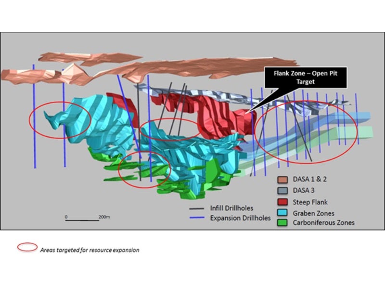Click the 'Expansion Drillholes' legend text

(x=240, y=218)
